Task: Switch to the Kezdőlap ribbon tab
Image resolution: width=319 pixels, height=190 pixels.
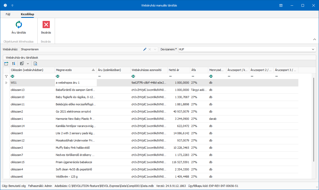Action: tap(28, 14)
